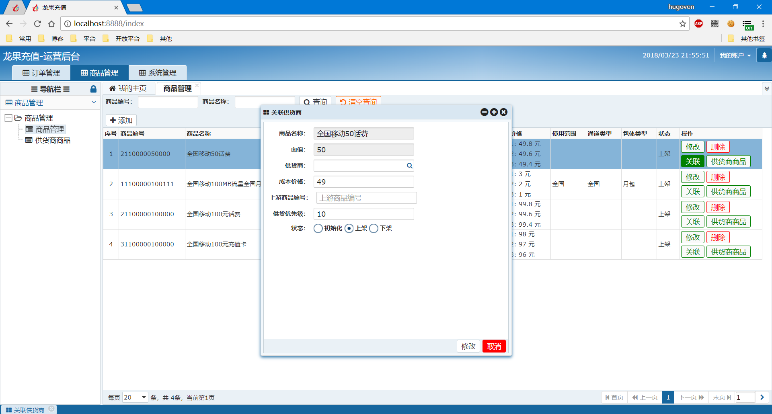Open the 我的主页 content tab
772x414 pixels.
coord(128,88)
